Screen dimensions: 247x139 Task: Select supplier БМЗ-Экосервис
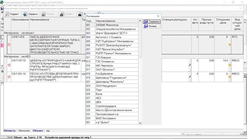(x=112, y=119)
